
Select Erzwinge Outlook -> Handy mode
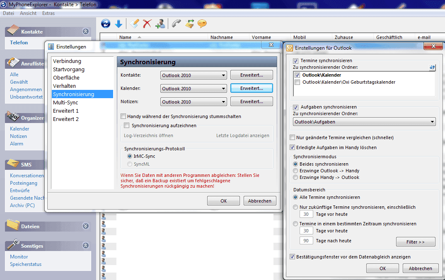click(x=295, y=171)
